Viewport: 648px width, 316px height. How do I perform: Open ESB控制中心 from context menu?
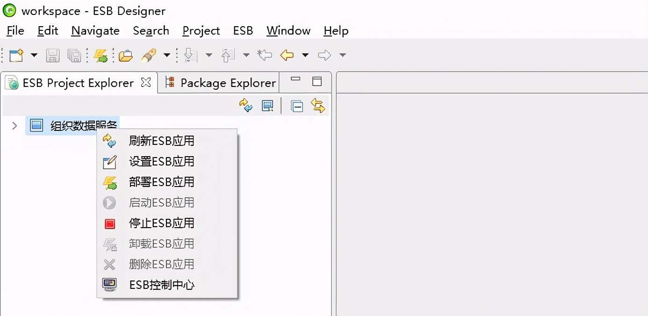pyautogui.click(x=162, y=285)
